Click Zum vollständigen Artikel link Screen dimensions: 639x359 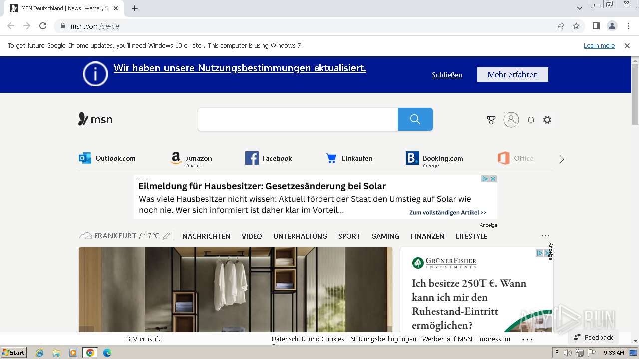tap(448, 212)
